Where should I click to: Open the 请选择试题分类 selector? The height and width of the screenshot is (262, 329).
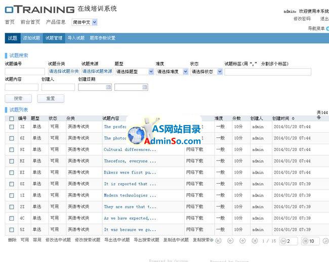64,71
